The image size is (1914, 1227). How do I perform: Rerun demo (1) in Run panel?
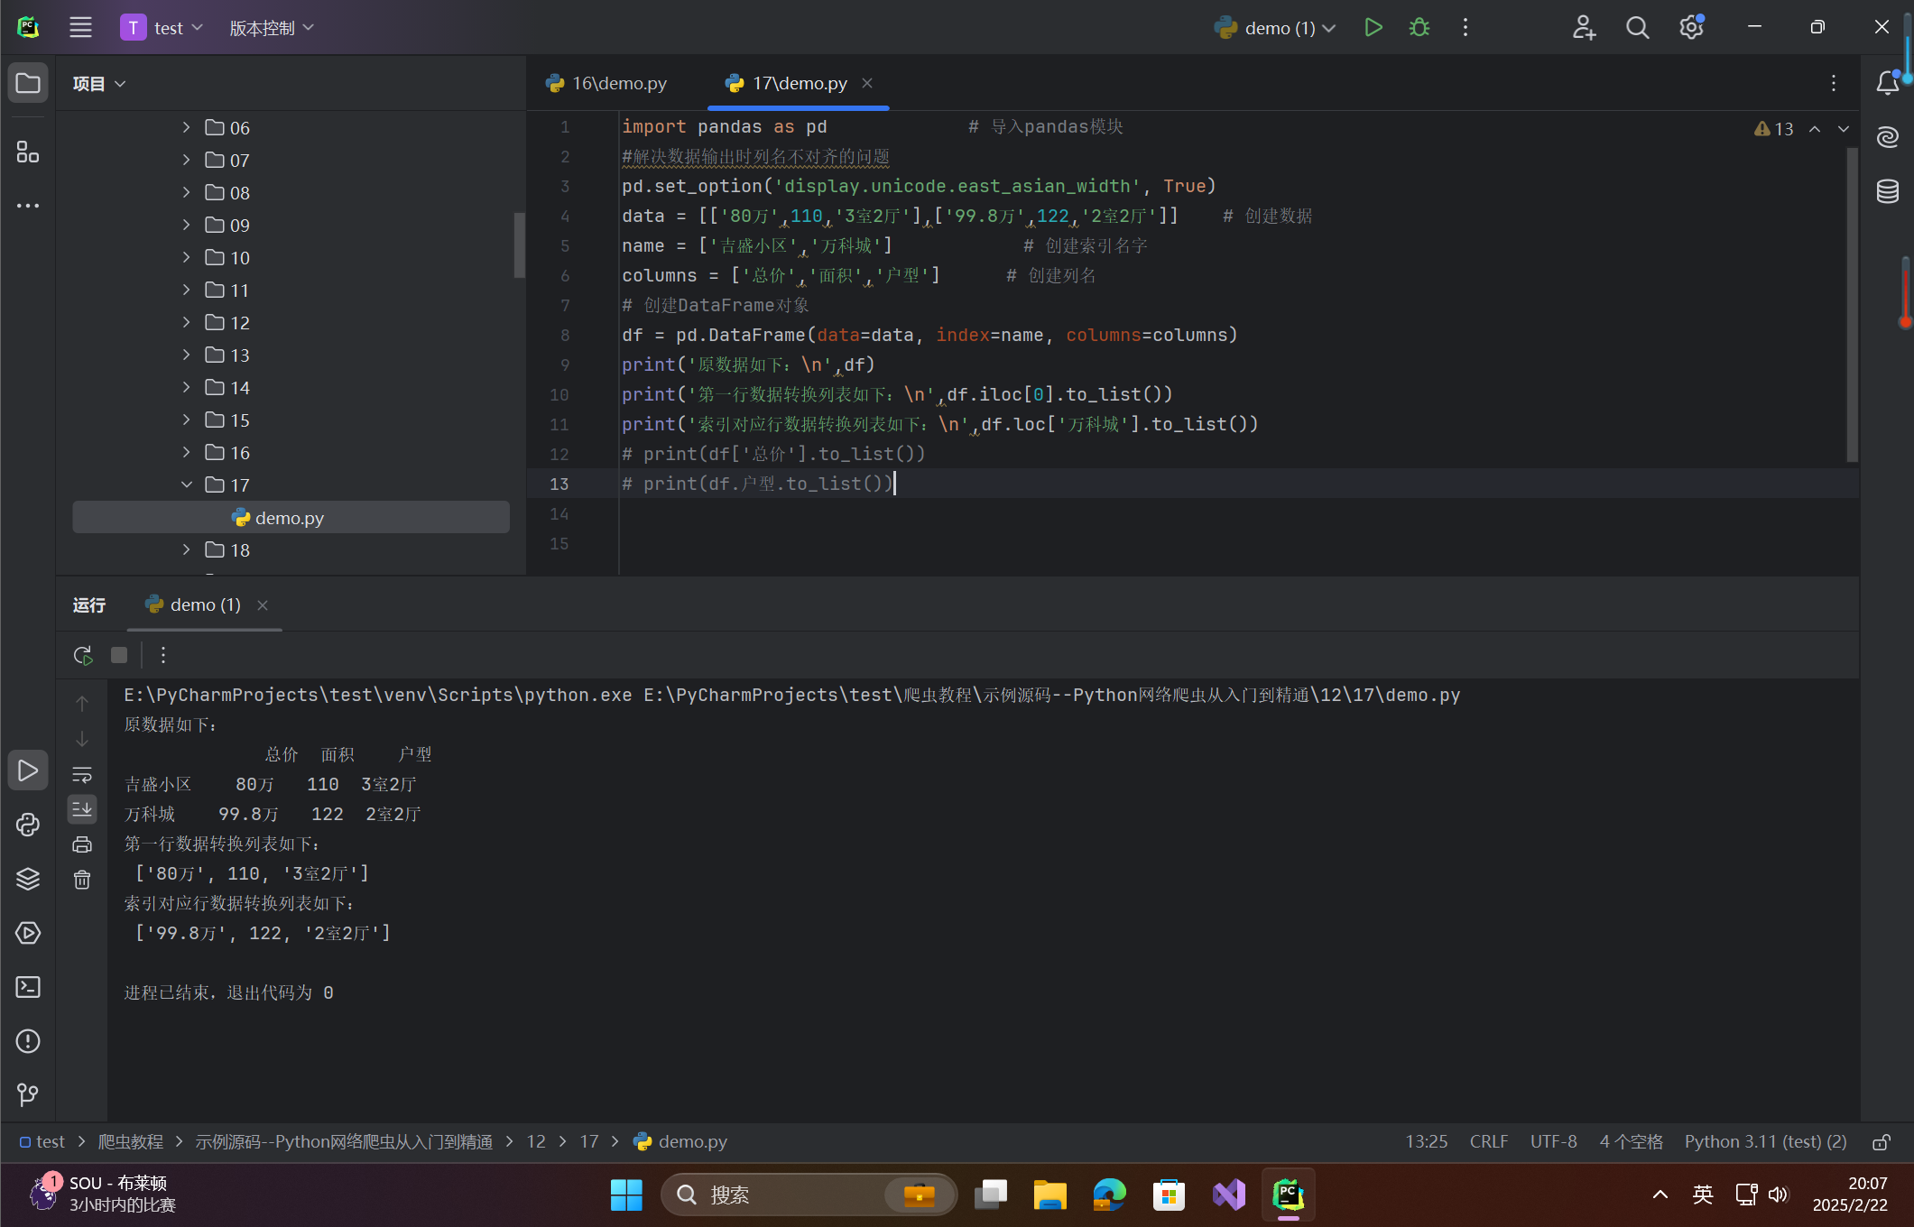(83, 655)
